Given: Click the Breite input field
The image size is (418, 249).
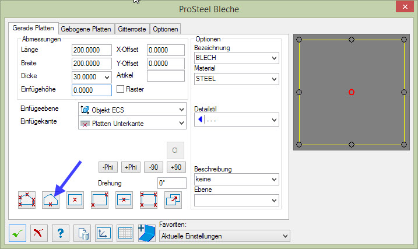Looking at the screenshot, I should 92,64.
